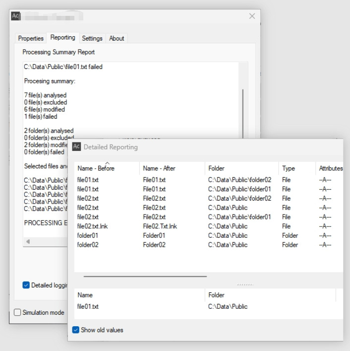Click the Ac app icon in main window
Screen dimensions: 350x351
click(16, 16)
